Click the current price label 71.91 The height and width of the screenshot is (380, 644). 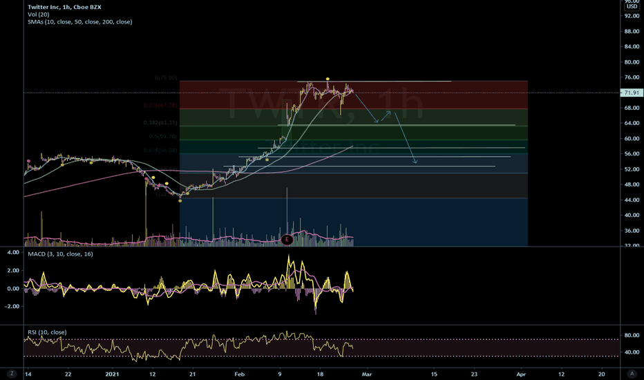pos(632,93)
